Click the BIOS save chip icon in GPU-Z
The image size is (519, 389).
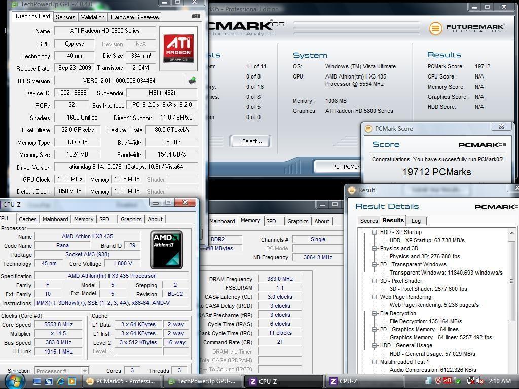coord(192,80)
